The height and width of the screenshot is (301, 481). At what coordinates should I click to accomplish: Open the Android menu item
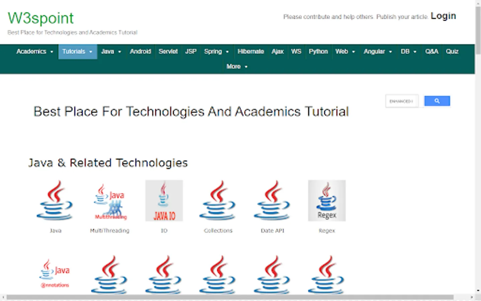pyautogui.click(x=140, y=52)
